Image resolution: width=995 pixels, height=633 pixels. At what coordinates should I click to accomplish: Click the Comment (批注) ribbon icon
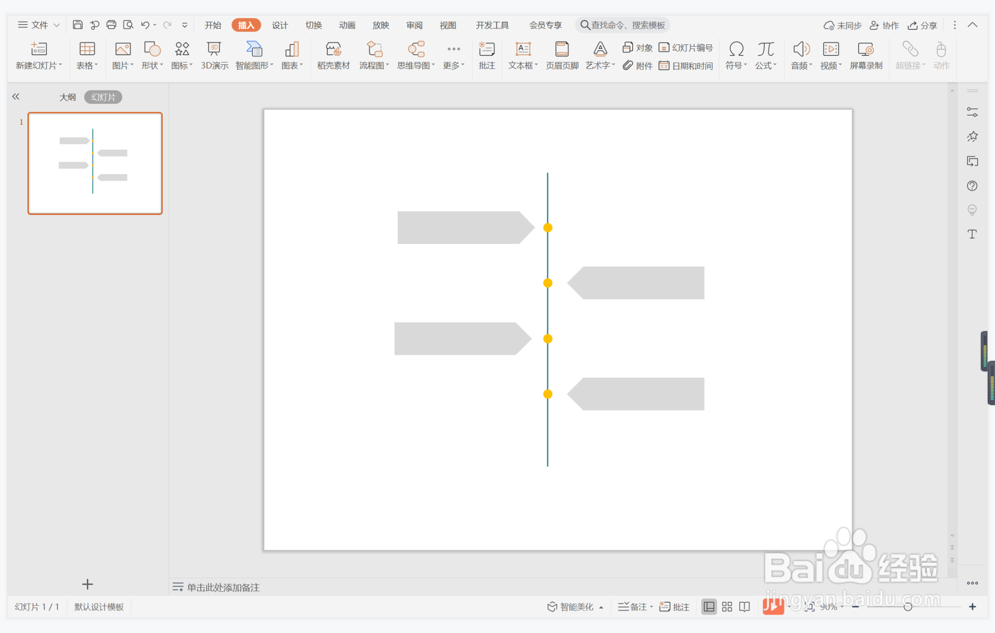487,55
